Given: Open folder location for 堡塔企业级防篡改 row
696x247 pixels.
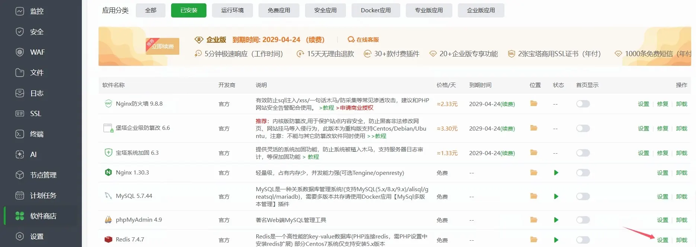Looking at the screenshot, I should tap(534, 128).
